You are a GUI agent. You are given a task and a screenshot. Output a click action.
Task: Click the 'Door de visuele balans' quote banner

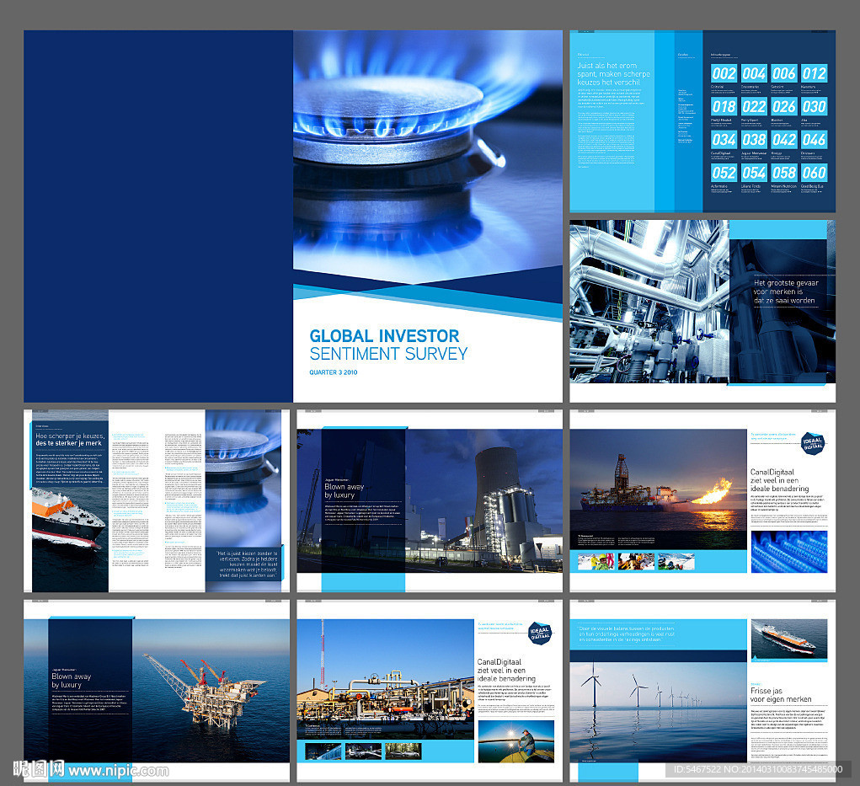[x=658, y=634]
